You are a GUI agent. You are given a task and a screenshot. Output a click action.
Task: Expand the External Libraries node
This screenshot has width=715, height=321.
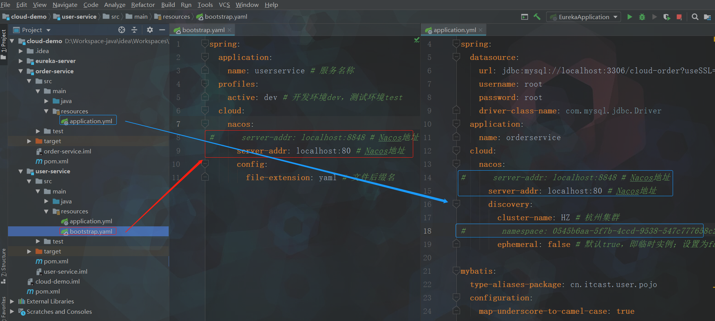[x=12, y=302]
